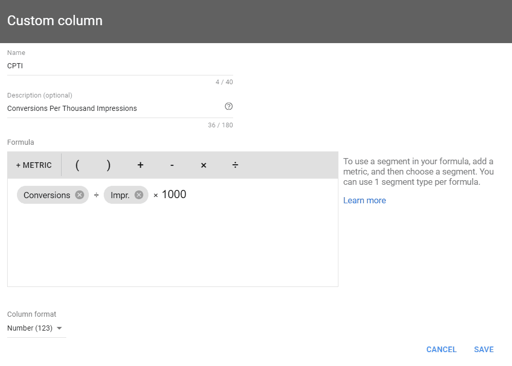This screenshot has width=512, height=366.
Task: Open the Learn more link
Action: [365, 201]
